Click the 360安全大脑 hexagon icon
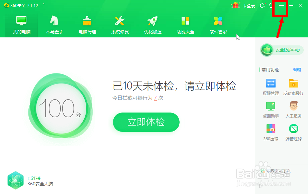The image size is (308, 194). pos(15,180)
